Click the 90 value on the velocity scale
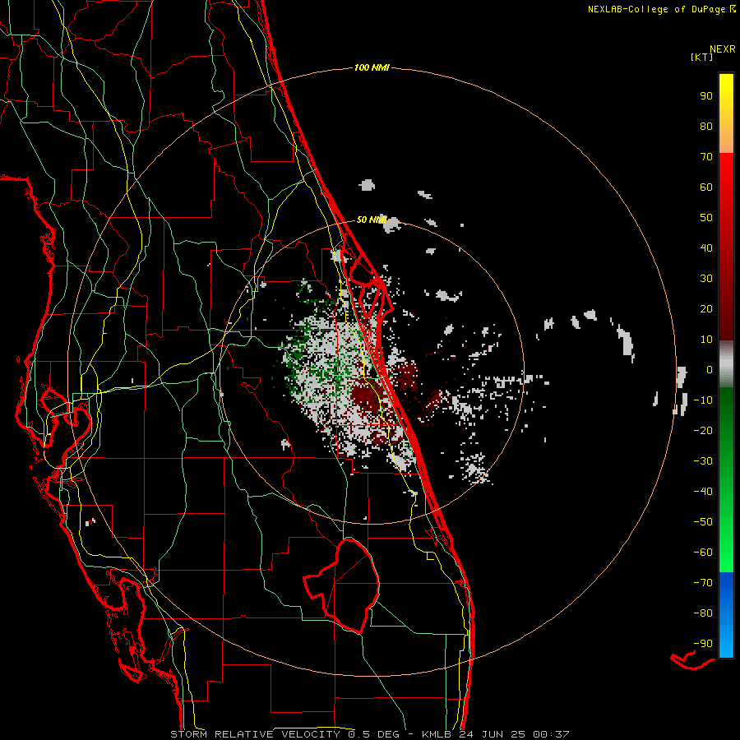The image size is (740, 740). 706,96
